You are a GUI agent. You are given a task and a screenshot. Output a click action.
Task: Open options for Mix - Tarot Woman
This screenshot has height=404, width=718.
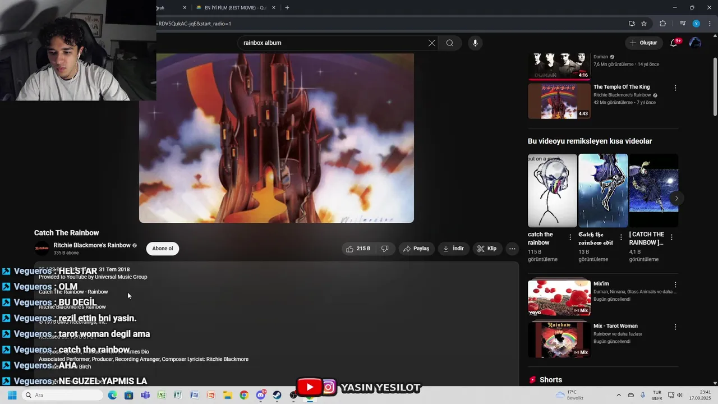pyautogui.click(x=675, y=327)
